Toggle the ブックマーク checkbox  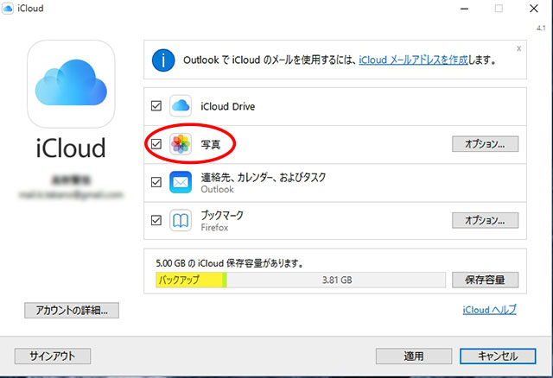[156, 220]
